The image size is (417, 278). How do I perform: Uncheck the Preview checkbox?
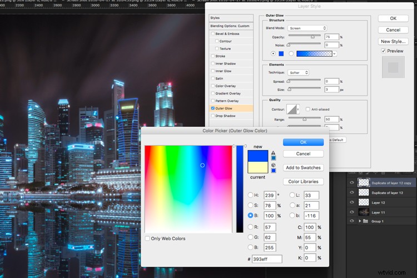coord(383,51)
